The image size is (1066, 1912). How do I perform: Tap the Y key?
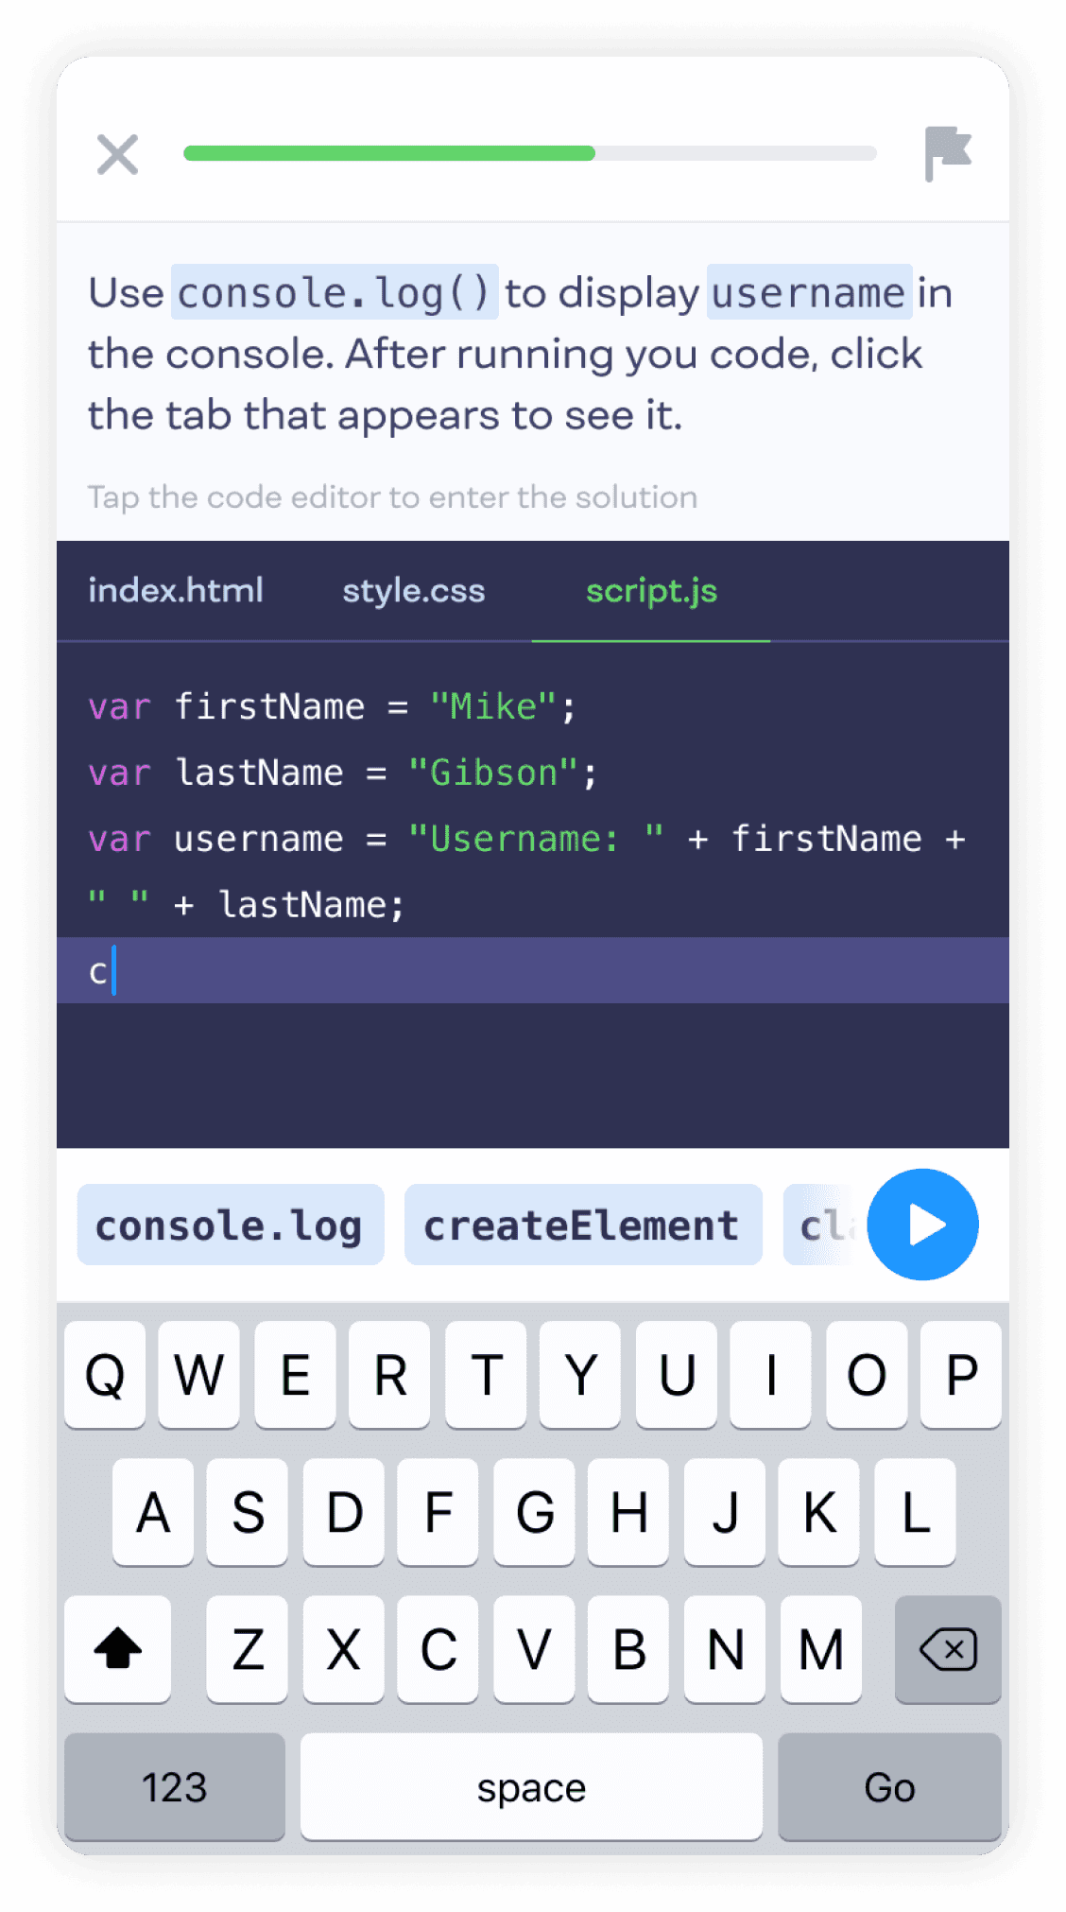(581, 1374)
